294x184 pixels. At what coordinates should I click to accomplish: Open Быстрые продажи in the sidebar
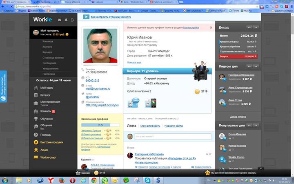(51, 142)
